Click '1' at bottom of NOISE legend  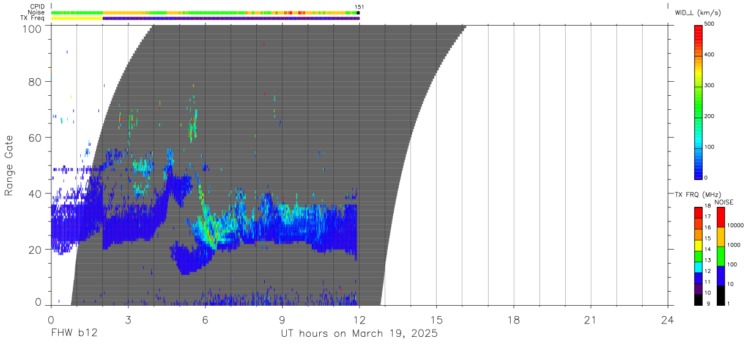point(728,303)
